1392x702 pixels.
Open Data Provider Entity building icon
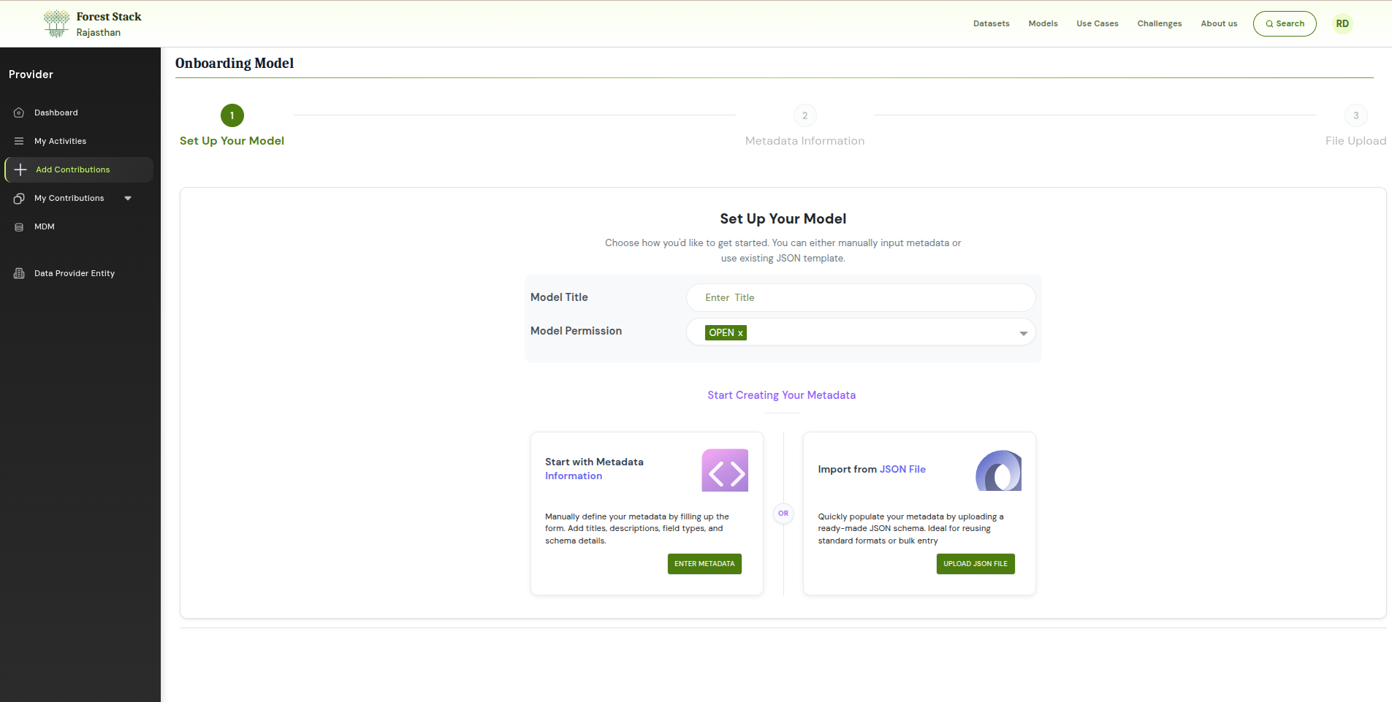(19, 273)
